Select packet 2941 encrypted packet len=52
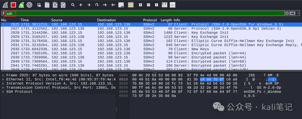Viewport: 302px width, 119px height. (x=151, y=66)
